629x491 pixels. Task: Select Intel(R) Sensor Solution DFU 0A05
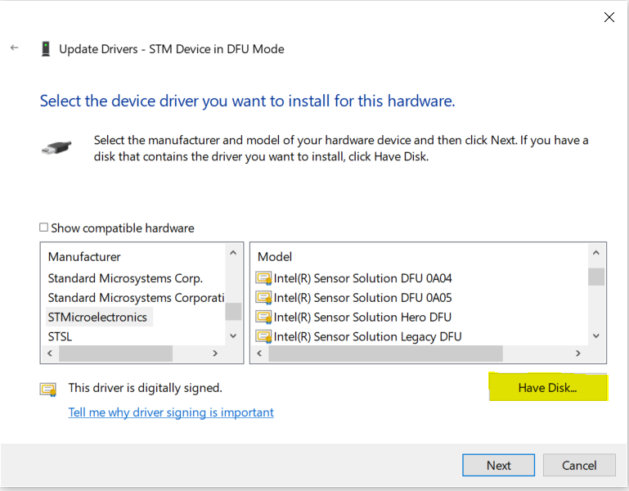pos(362,298)
